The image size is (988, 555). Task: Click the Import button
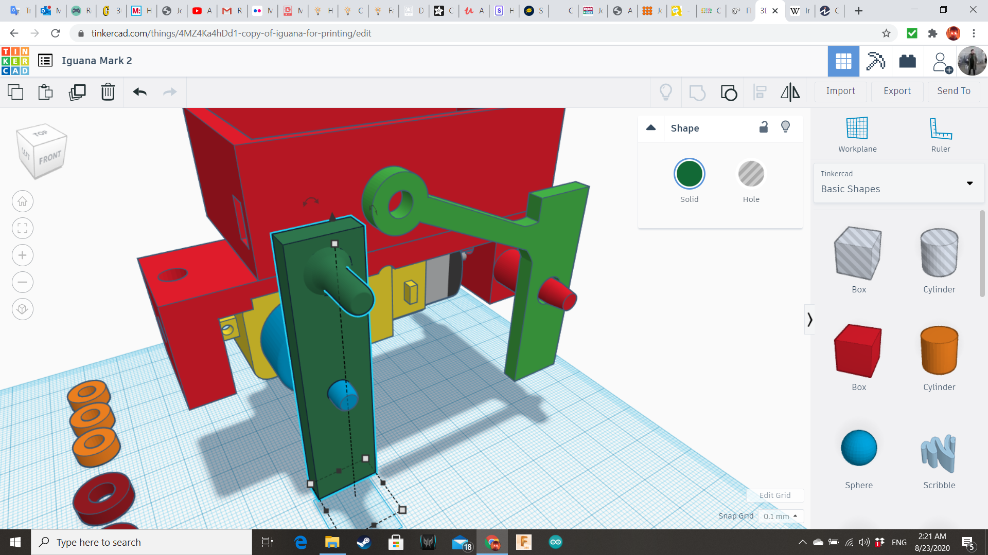click(x=840, y=91)
